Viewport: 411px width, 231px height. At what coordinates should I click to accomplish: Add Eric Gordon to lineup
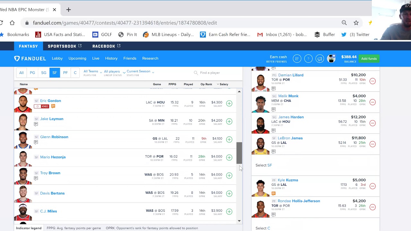point(229,103)
